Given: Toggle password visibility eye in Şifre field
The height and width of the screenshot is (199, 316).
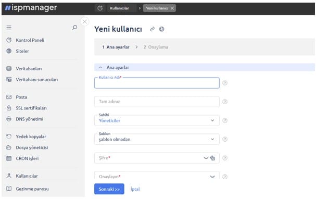Looking at the screenshot, I should click(206, 158).
